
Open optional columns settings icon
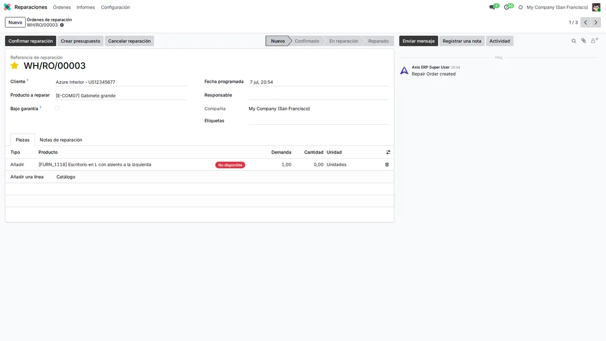pyautogui.click(x=388, y=152)
